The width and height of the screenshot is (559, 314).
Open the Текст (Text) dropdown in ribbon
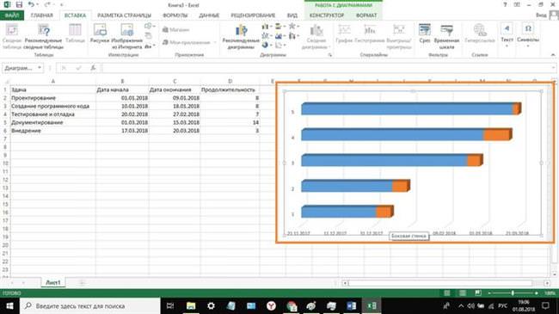click(507, 34)
